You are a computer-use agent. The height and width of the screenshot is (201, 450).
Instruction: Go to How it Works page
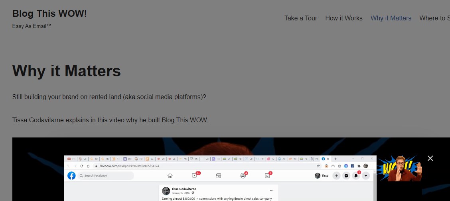point(344,18)
